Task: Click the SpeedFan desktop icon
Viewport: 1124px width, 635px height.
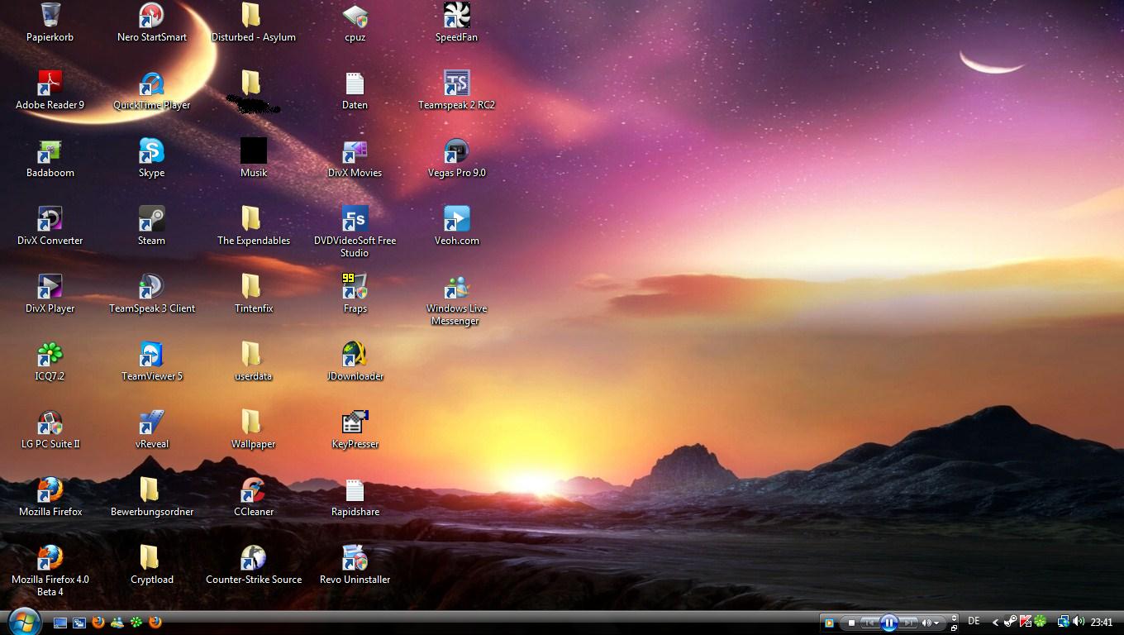Action: point(456,17)
